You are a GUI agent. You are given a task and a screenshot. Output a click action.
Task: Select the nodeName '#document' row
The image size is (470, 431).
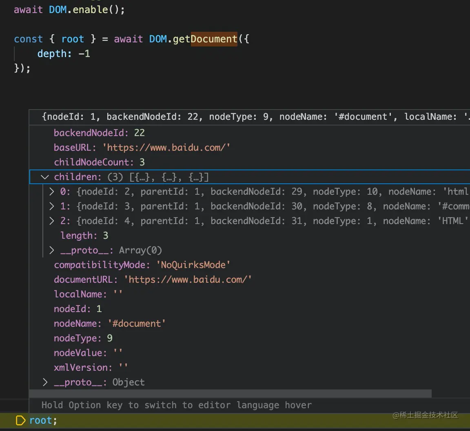click(x=249, y=323)
